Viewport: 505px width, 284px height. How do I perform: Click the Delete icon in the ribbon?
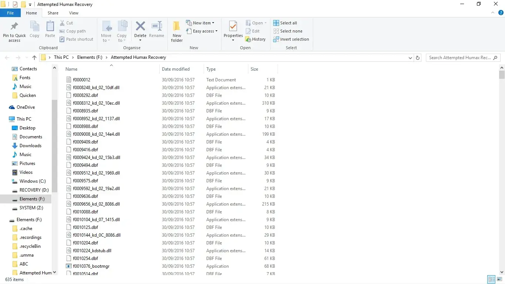tap(140, 27)
